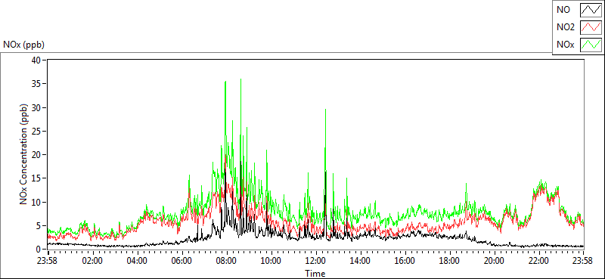Viewport: 605px width, 279px height.
Task: Click the 5 y-axis tick label
Action: [x=39, y=226]
